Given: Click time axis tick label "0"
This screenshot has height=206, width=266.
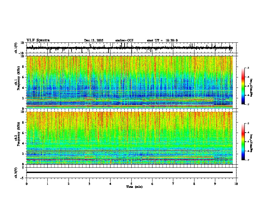Looking at the screenshot, I should tap(27, 184).
